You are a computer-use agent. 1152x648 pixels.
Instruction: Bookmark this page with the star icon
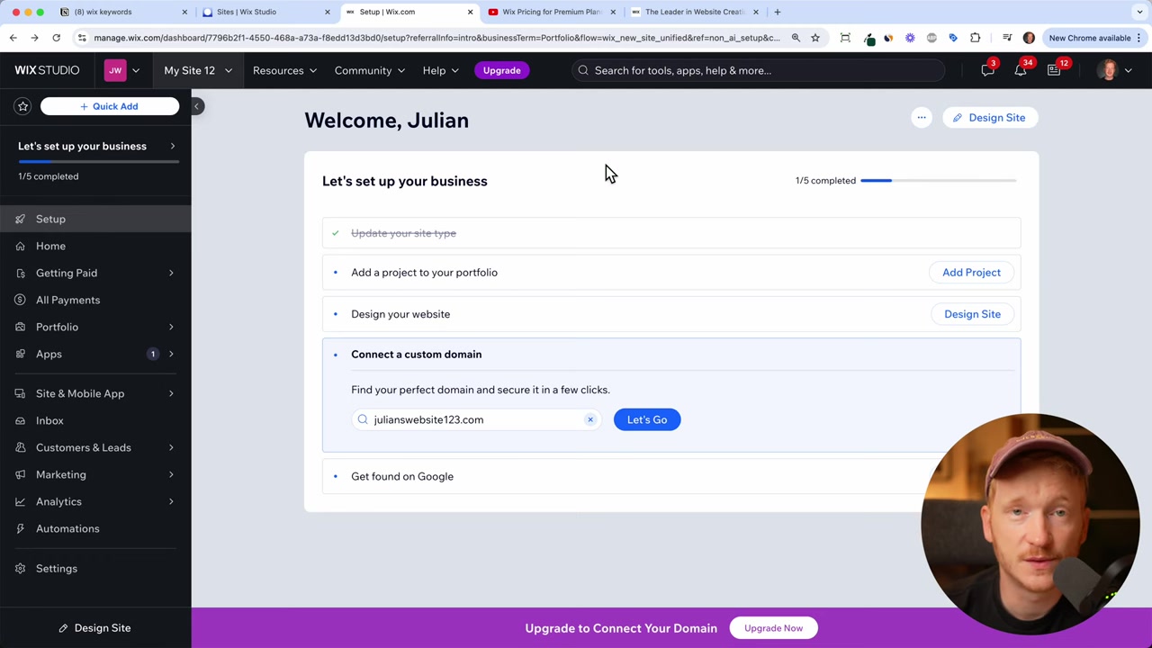pos(815,38)
